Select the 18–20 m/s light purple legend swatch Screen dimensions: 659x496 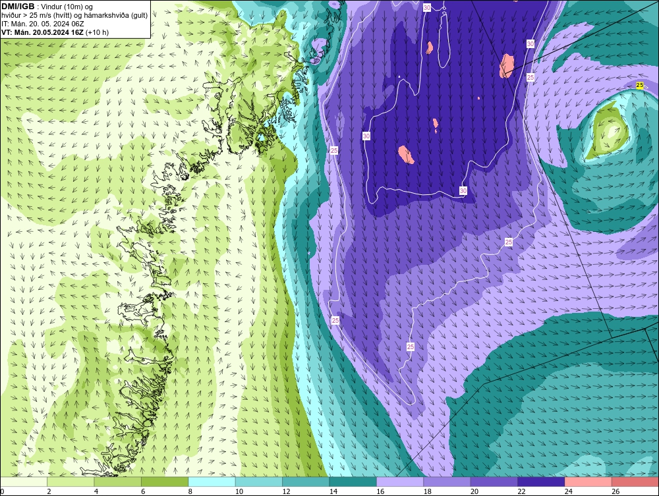pos(447,482)
